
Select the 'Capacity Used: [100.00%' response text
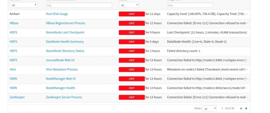pos(207,14)
